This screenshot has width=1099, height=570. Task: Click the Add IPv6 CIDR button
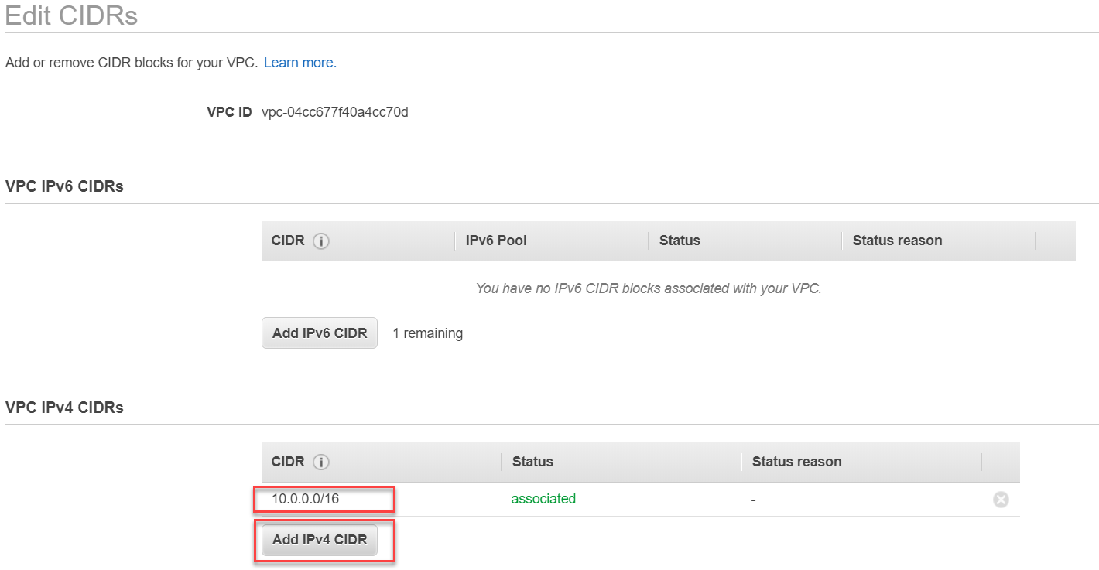320,333
